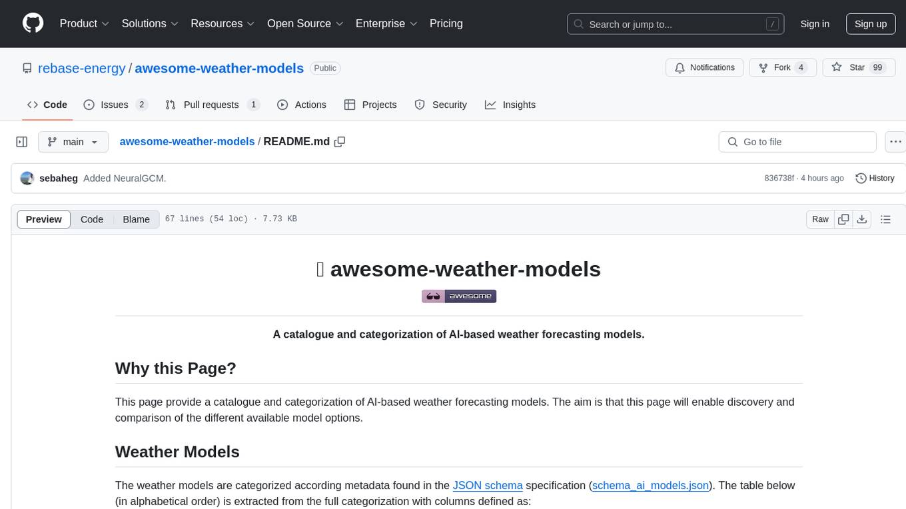Expand the file tree side panel
The height and width of the screenshot is (509, 906).
[x=22, y=142]
